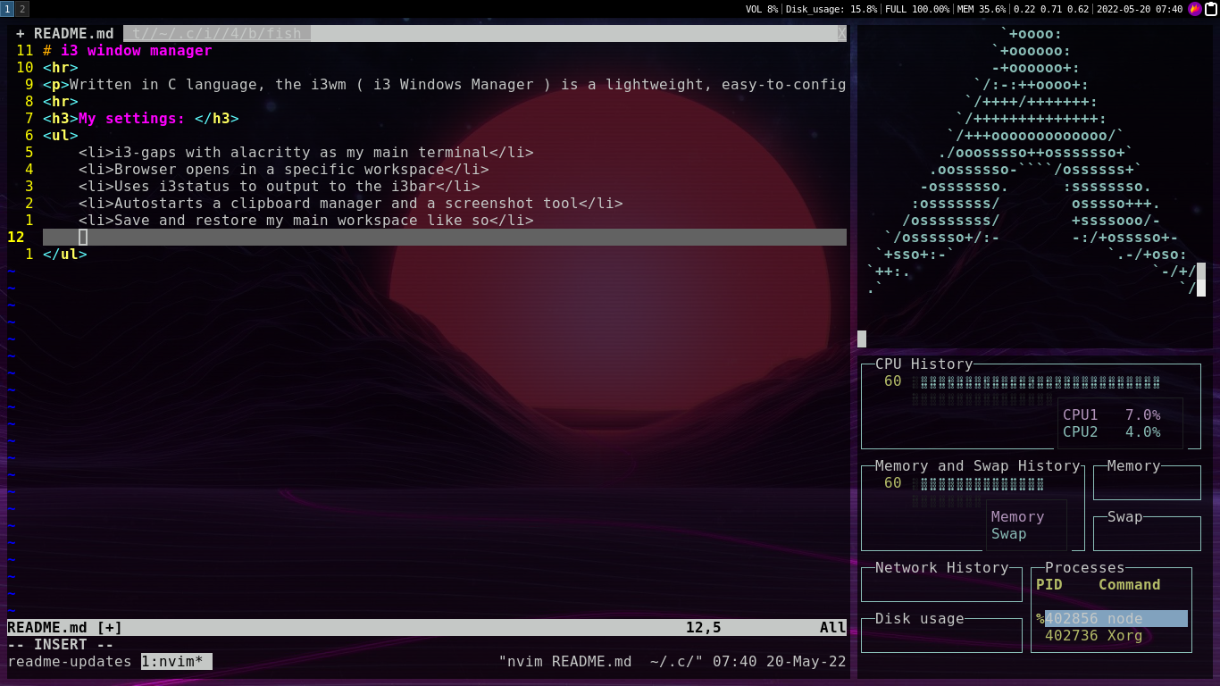1220x686 pixels.
Task: Click the CPU1 7.0% legend entry
Action: click(x=1112, y=415)
